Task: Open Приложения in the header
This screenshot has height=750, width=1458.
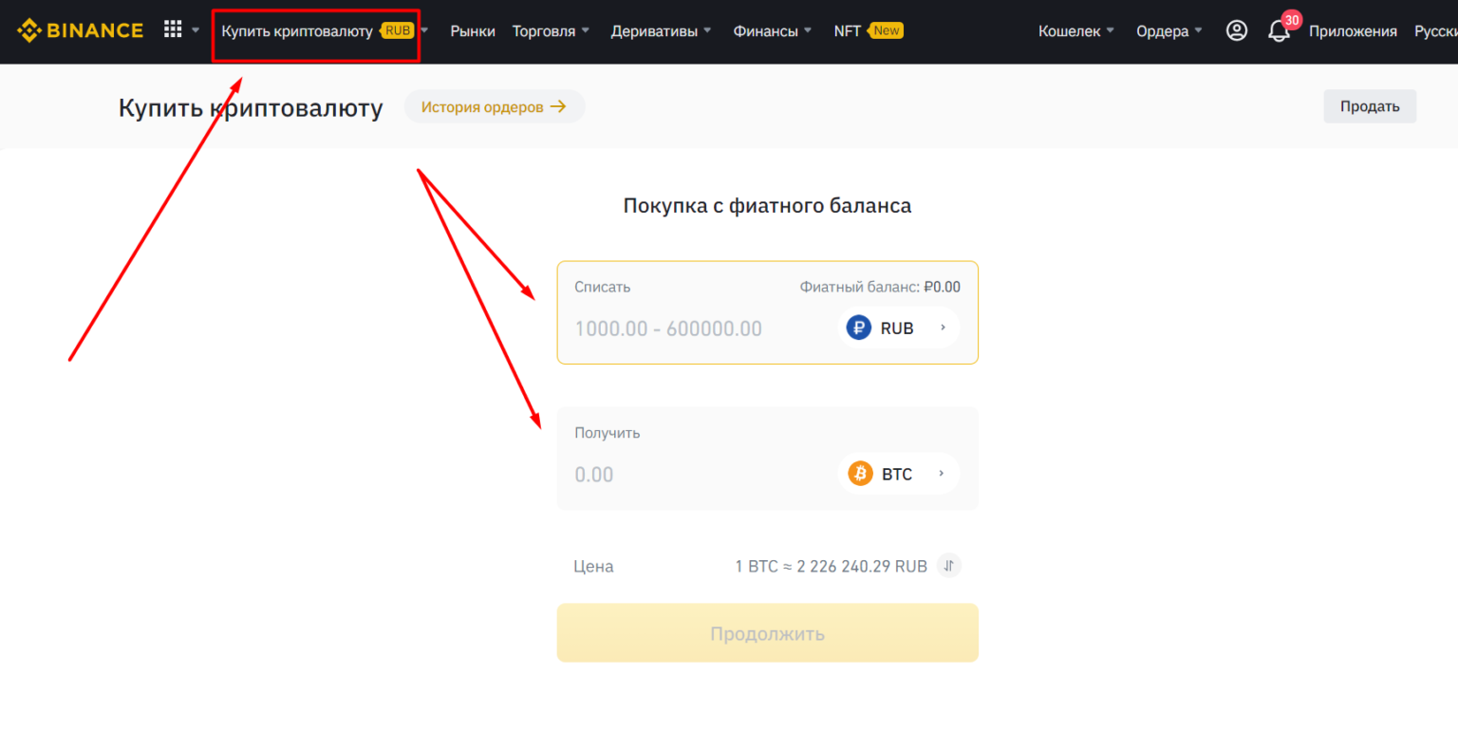Action: [1353, 31]
